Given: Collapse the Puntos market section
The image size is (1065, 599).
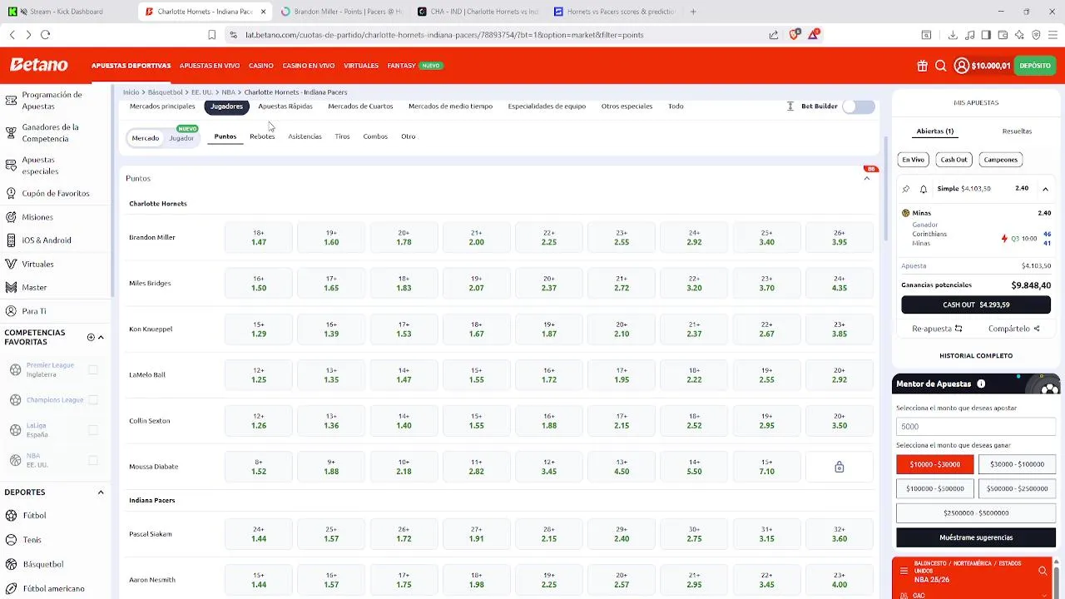Looking at the screenshot, I should coord(866,178).
